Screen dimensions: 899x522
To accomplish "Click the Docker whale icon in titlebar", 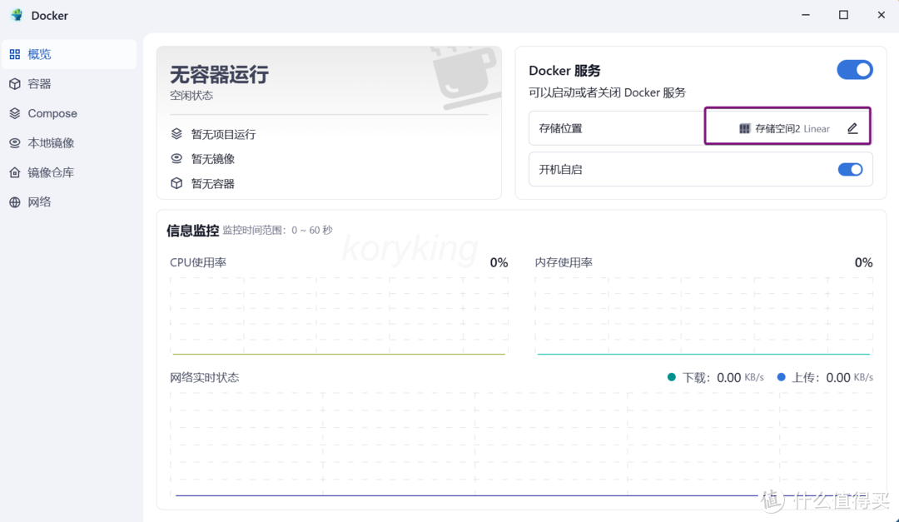I will [x=18, y=14].
